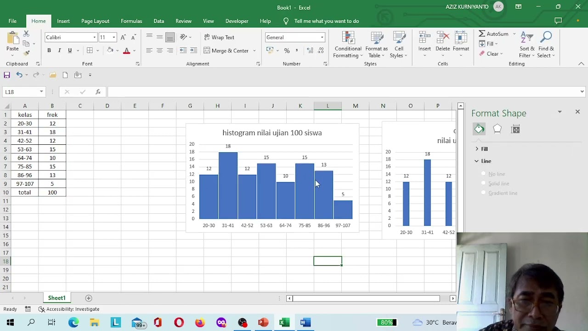This screenshot has height=331, width=588.
Task: Select the No line radio option
Action: click(x=493, y=174)
